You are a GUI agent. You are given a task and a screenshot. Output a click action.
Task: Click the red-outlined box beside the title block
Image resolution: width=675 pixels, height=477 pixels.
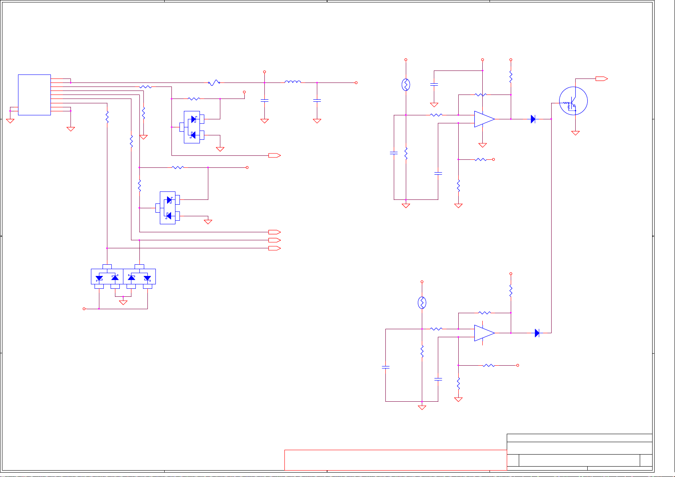click(395, 460)
